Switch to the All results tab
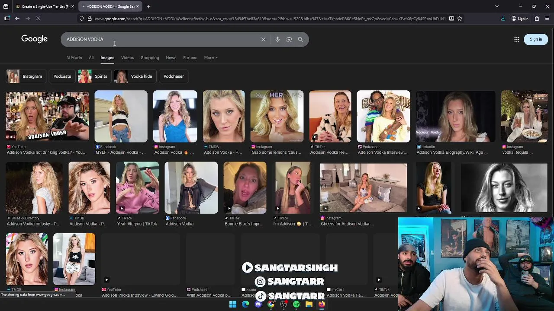 click(91, 57)
